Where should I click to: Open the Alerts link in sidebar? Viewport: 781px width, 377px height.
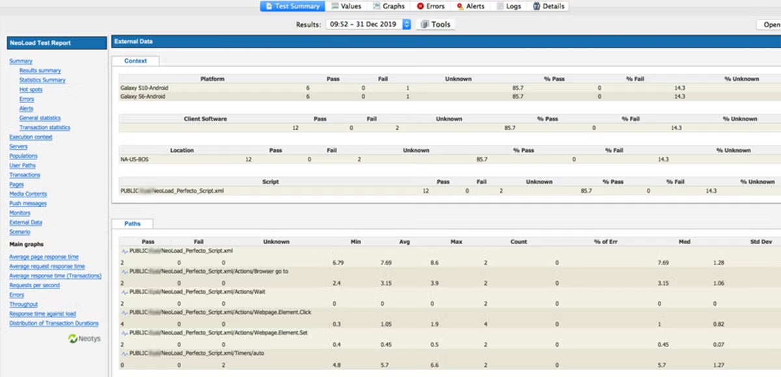[26, 109]
